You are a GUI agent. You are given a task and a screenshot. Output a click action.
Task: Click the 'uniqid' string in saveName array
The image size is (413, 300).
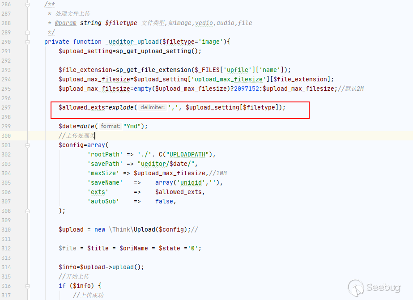tap(193, 182)
